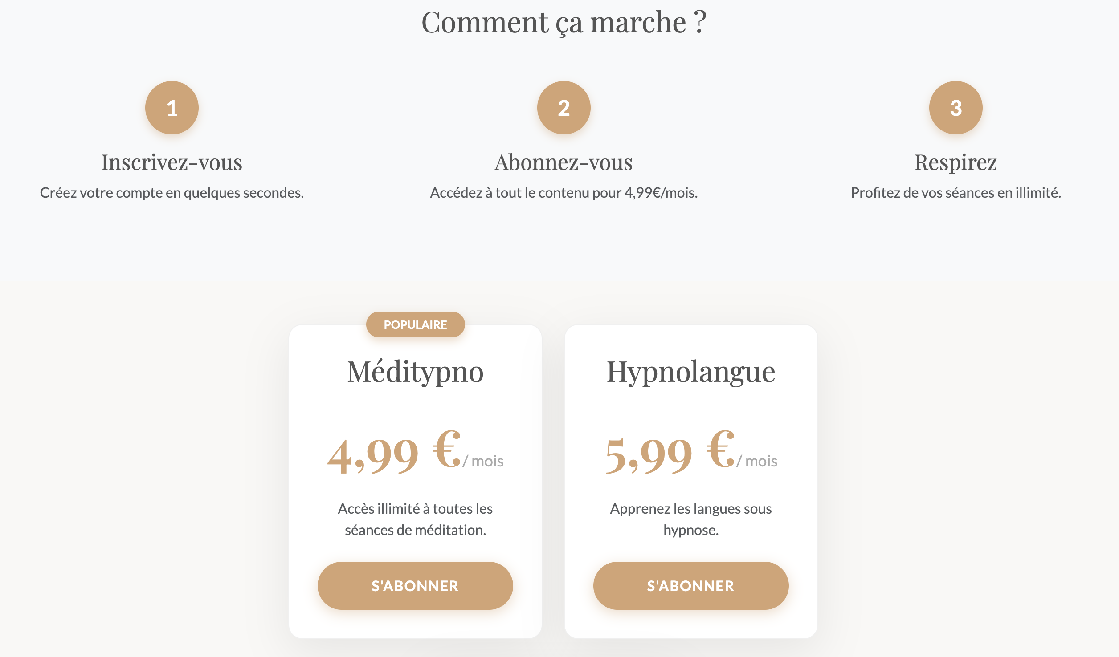The image size is (1119, 657).
Task: Click the step 2 circle icon
Action: click(x=564, y=108)
